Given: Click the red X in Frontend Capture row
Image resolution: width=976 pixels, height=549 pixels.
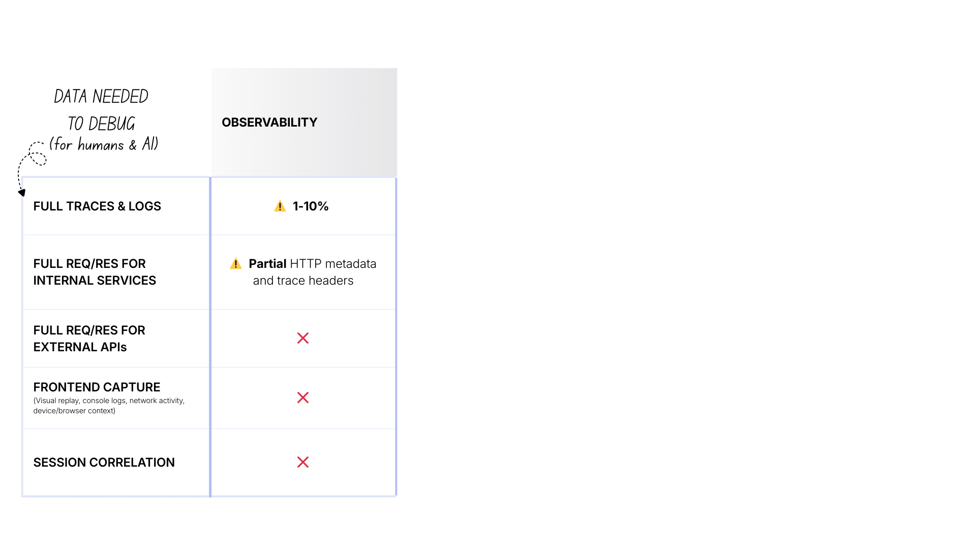Looking at the screenshot, I should [x=303, y=398].
